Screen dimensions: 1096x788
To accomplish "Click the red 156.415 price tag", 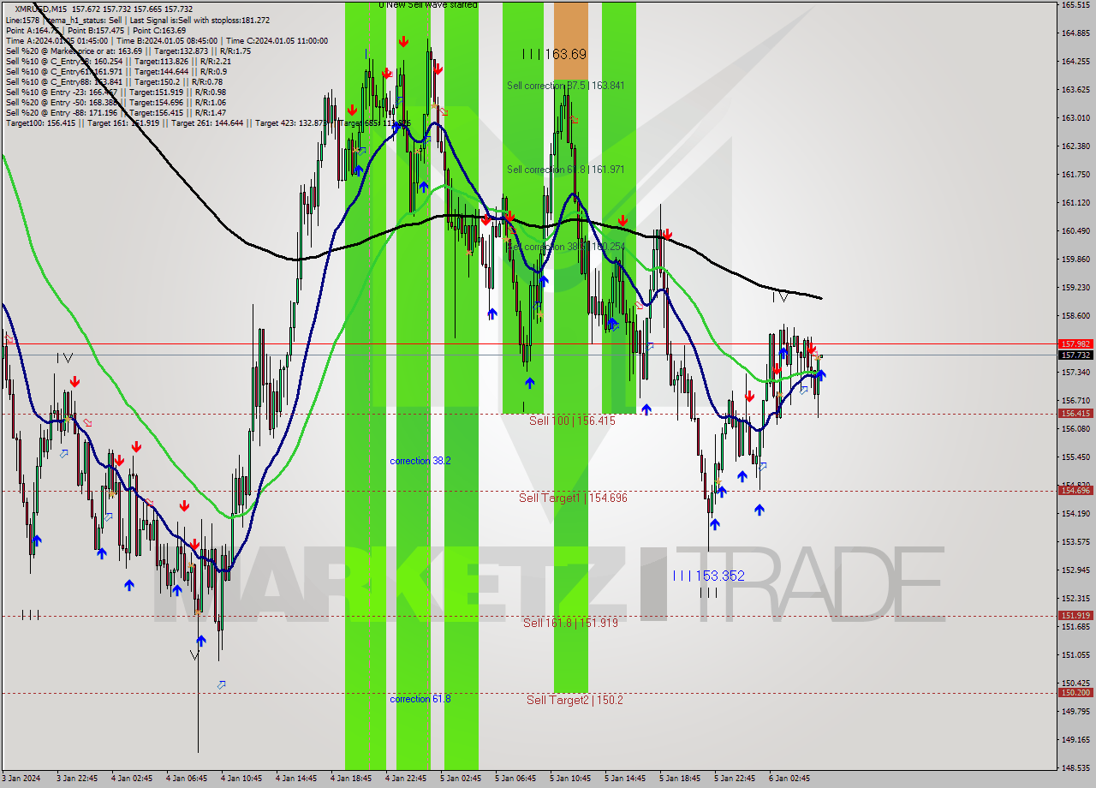I will point(1075,414).
